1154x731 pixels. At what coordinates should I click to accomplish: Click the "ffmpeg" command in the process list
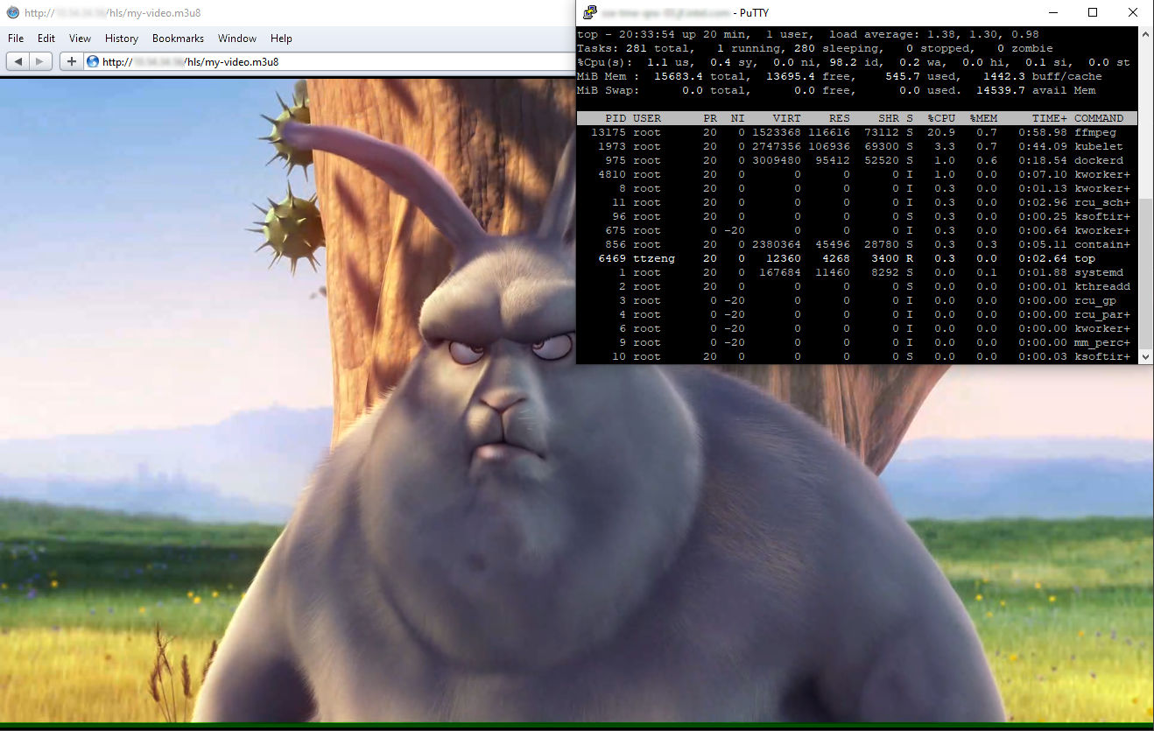pyautogui.click(x=1095, y=132)
